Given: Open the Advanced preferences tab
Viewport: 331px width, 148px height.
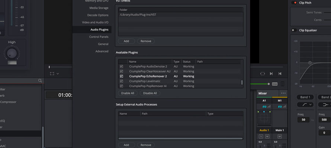Looking at the screenshot, I should [102, 51].
